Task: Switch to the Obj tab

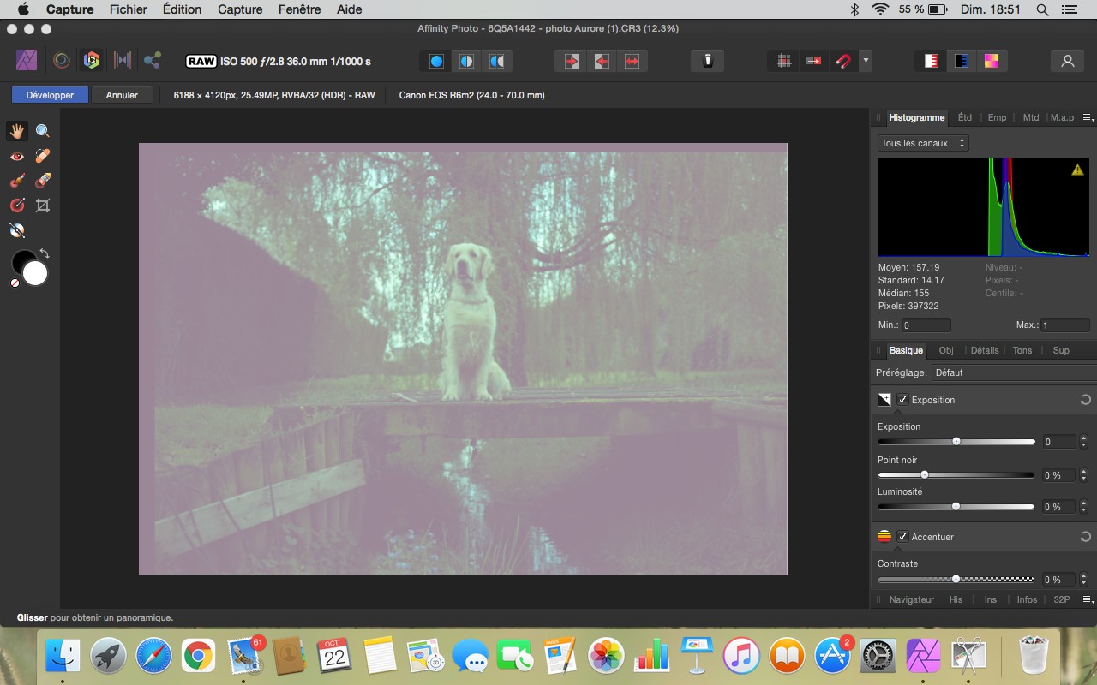Action: (946, 350)
